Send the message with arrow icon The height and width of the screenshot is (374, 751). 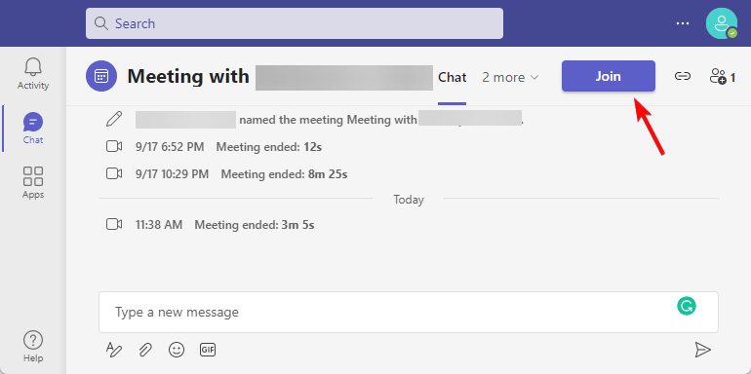pyautogui.click(x=702, y=350)
